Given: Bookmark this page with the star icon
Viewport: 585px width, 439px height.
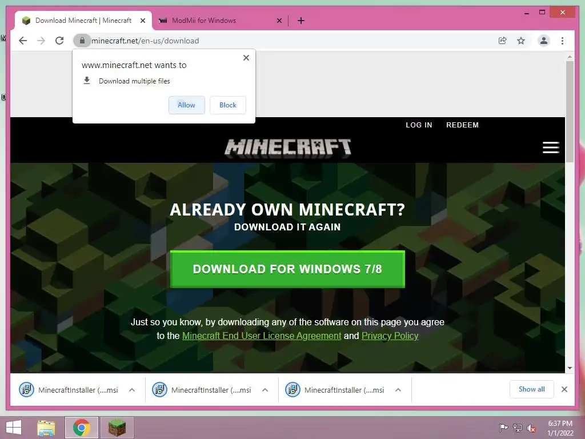Looking at the screenshot, I should pos(521,41).
